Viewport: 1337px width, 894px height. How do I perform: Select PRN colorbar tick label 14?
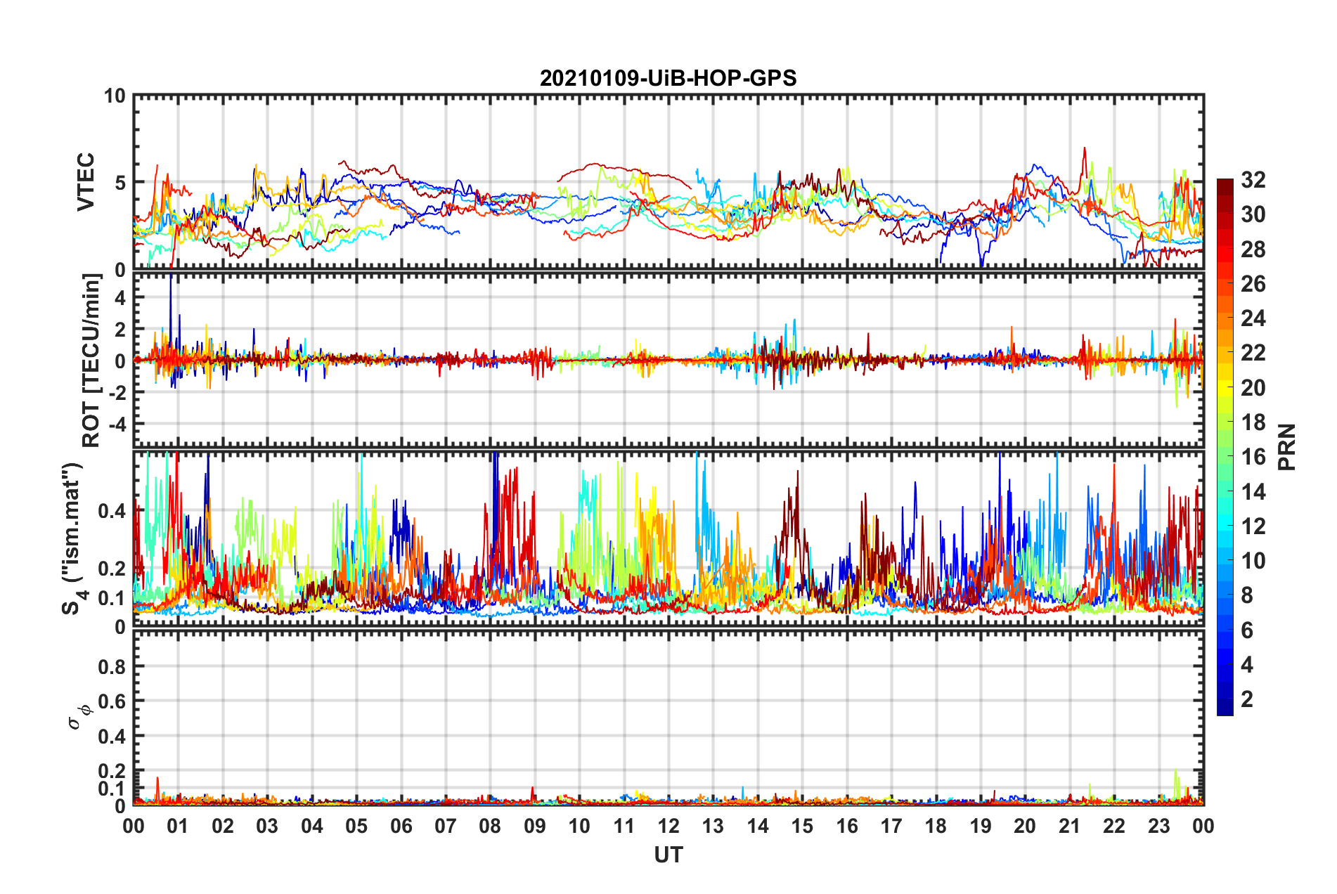pyautogui.click(x=1253, y=492)
